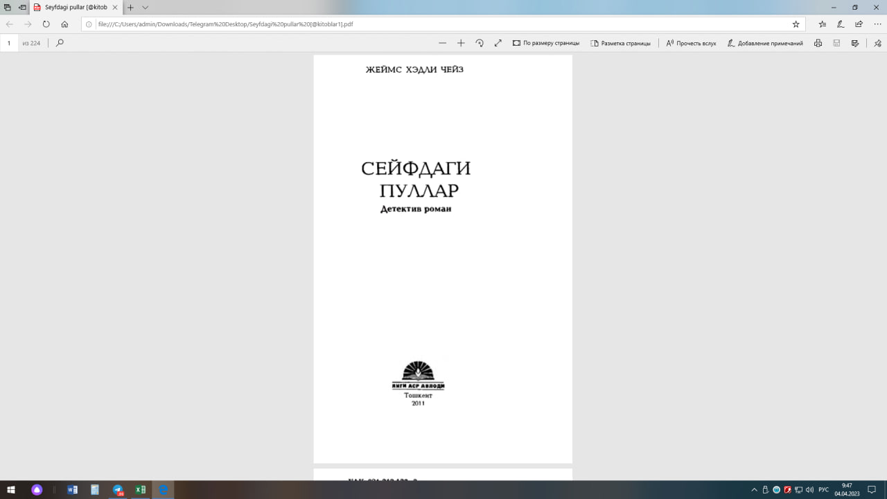
Task: Expand the tab preview chevron
Action: point(146,7)
